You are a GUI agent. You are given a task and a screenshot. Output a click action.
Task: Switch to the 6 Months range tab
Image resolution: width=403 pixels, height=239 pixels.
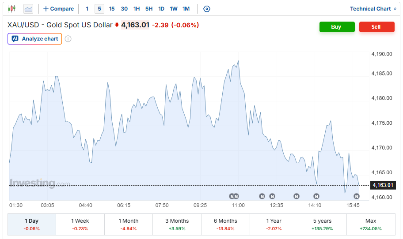(x=225, y=224)
